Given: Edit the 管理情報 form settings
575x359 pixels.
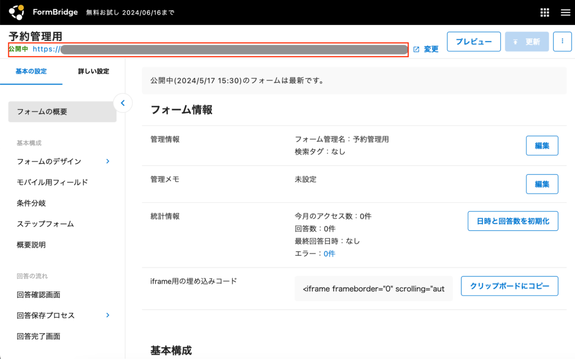Looking at the screenshot, I should tap(542, 145).
